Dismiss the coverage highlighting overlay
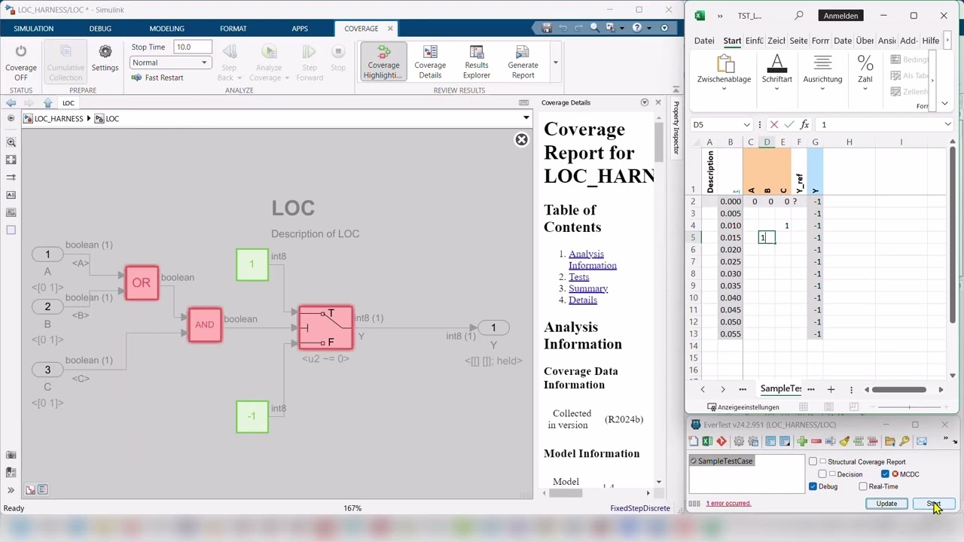Screen dimensions: 964x542 tap(521, 139)
